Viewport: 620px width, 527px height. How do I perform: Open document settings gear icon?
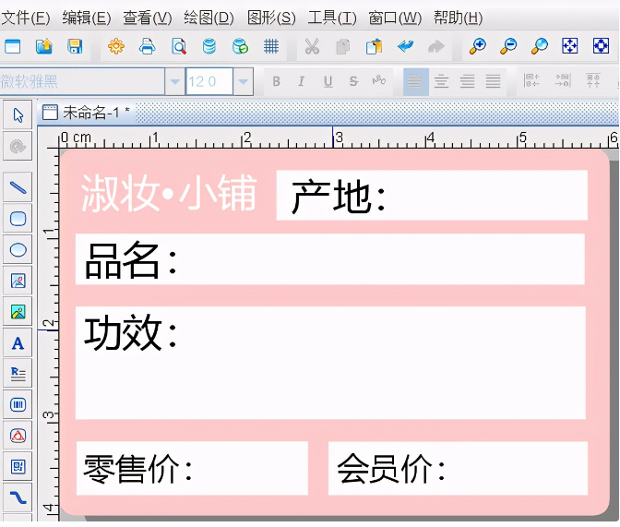pos(116,47)
